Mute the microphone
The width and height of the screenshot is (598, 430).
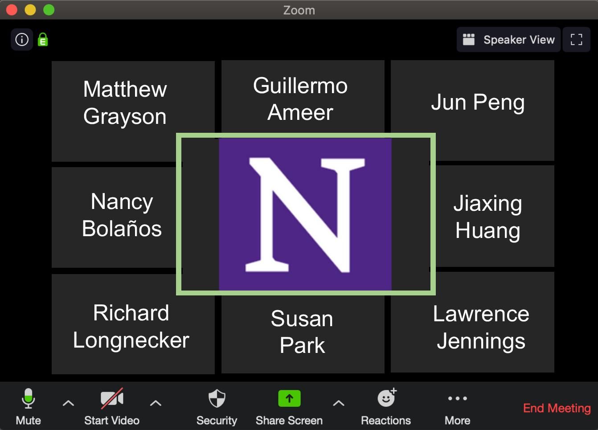point(28,407)
